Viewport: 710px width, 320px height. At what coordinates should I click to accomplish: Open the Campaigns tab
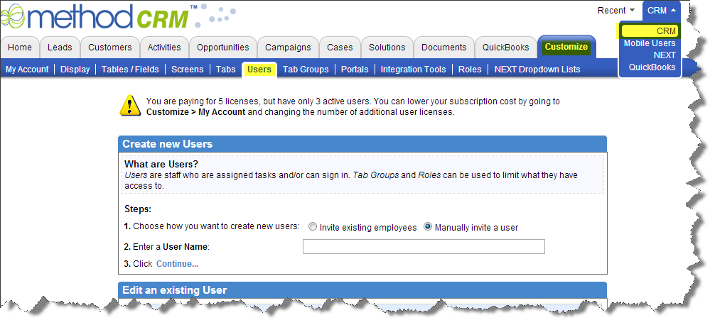point(288,48)
